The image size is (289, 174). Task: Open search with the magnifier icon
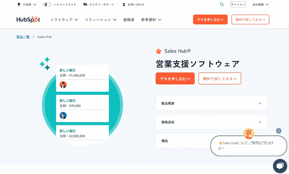tap(222, 4)
